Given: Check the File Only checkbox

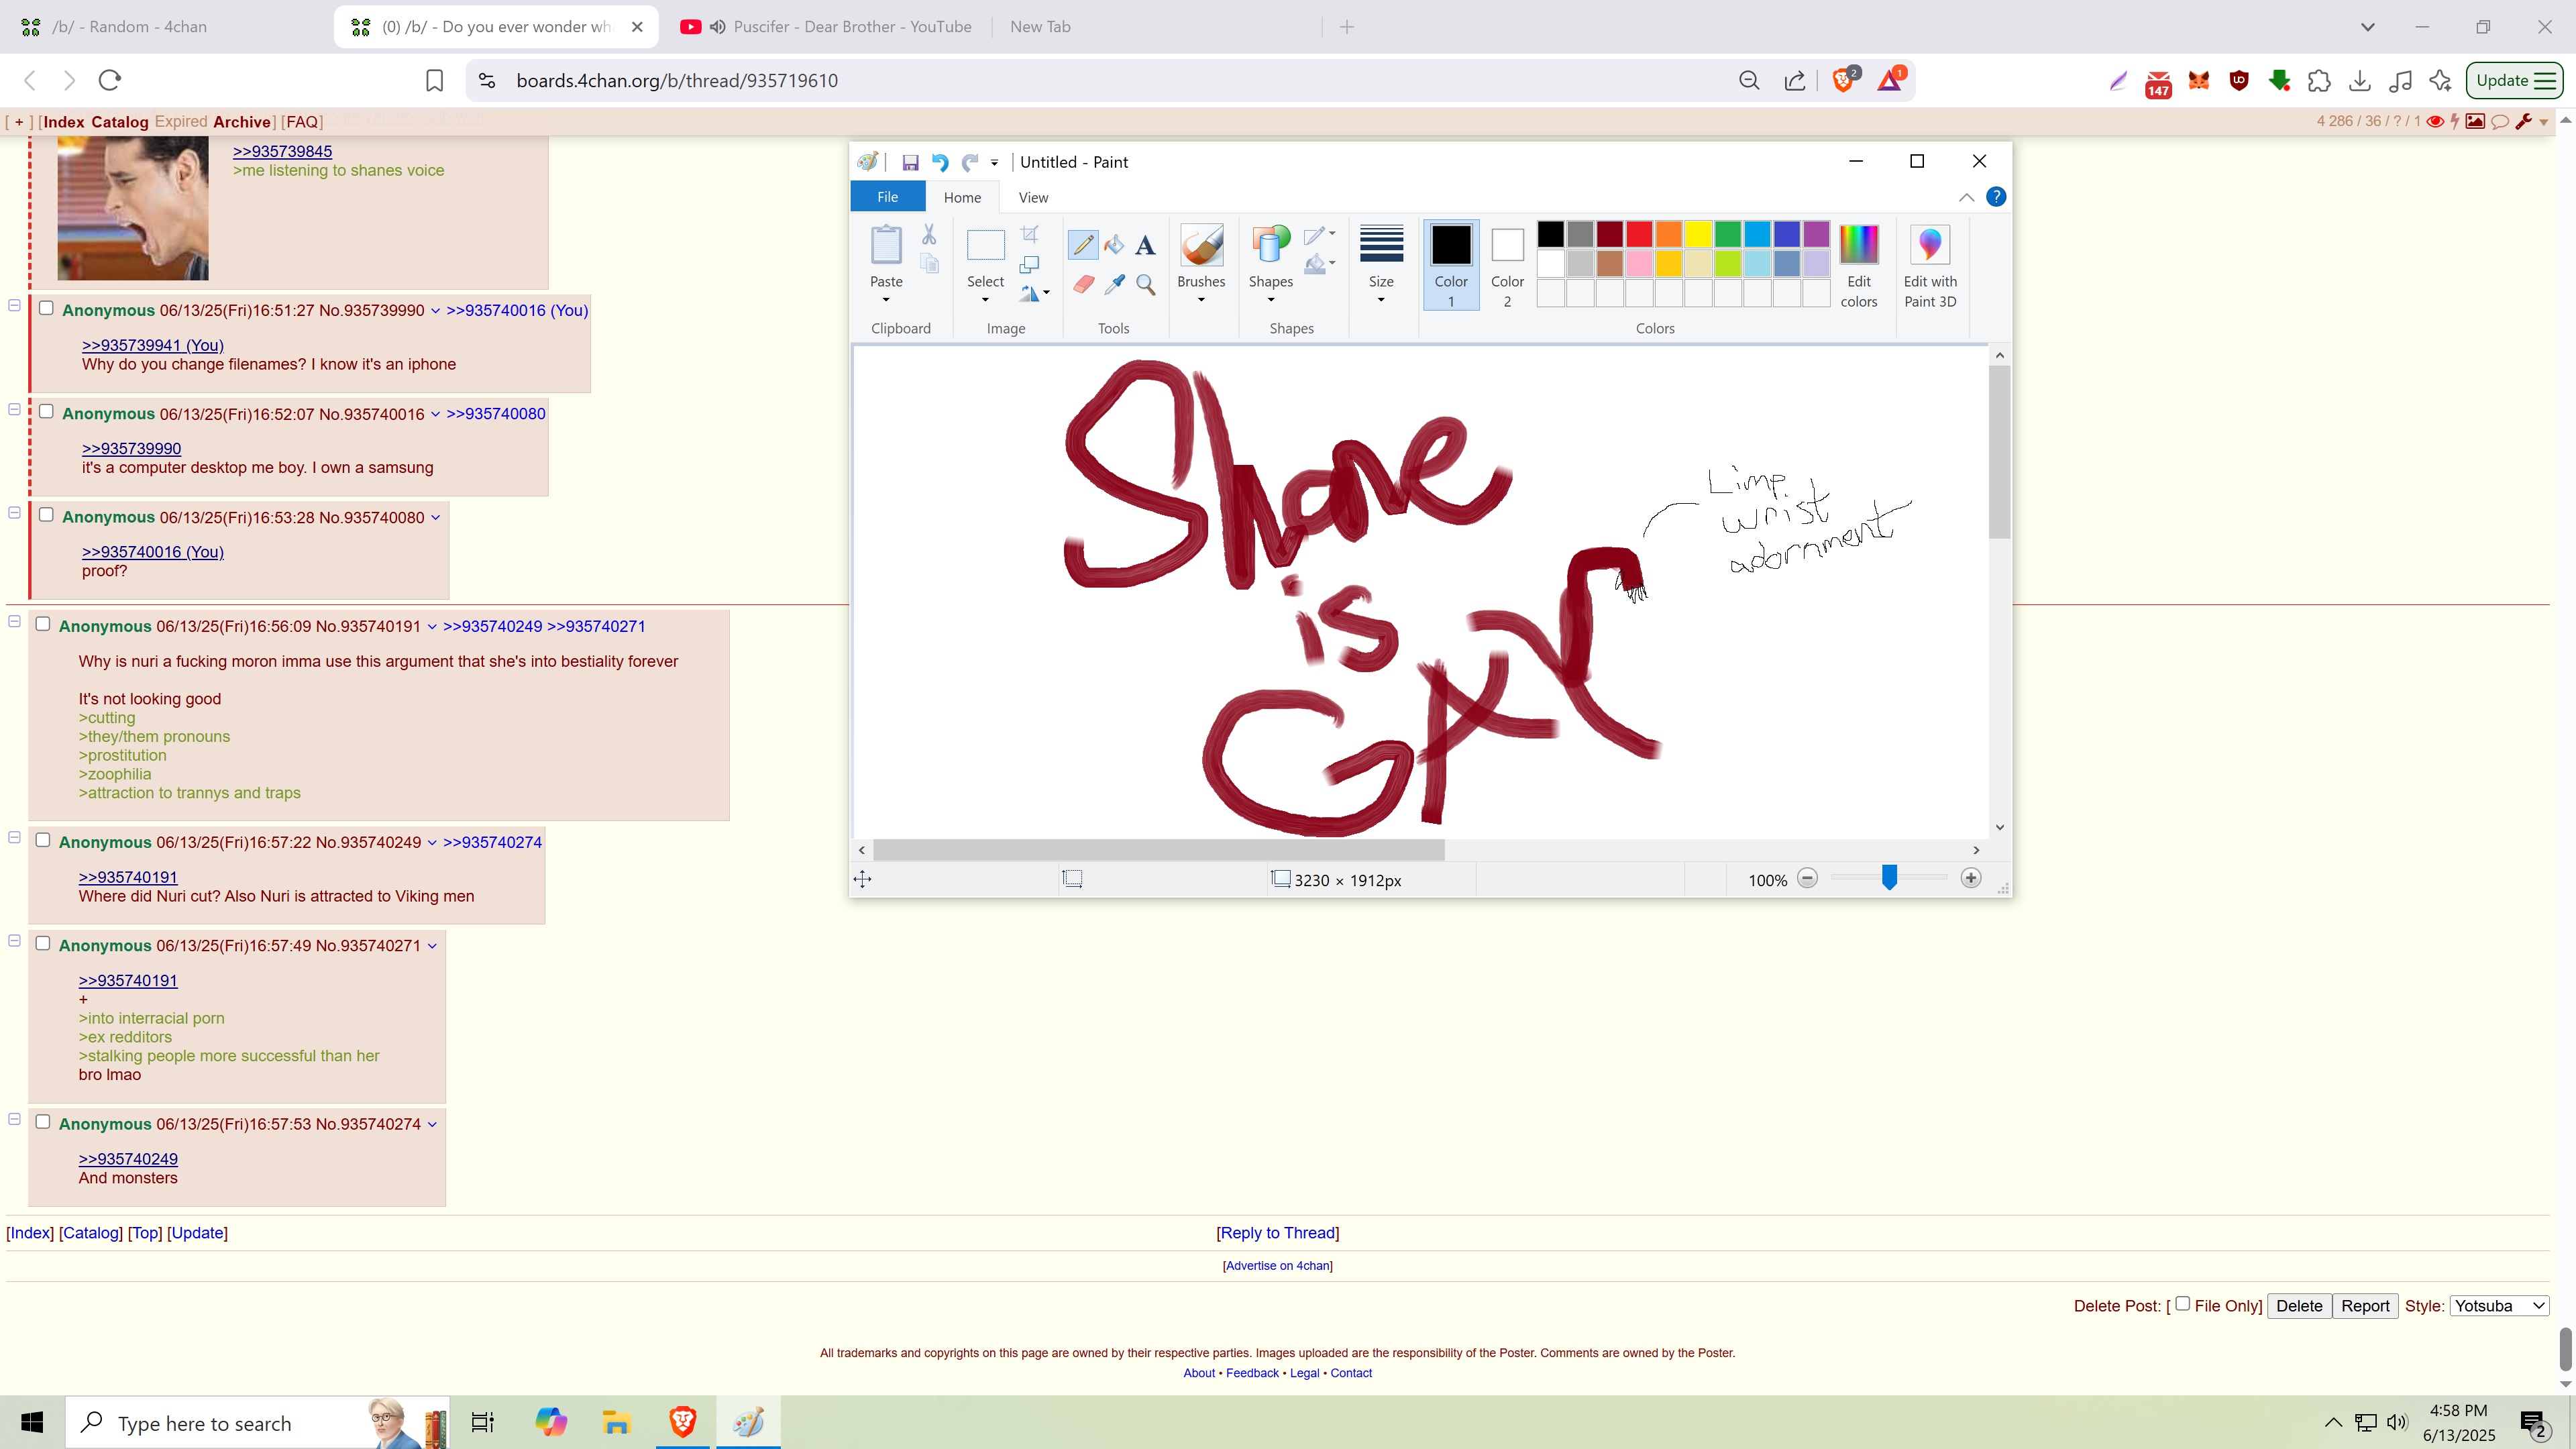Looking at the screenshot, I should 2183,1303.
